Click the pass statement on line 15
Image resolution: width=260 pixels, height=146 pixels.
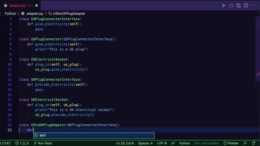point(39,90)
